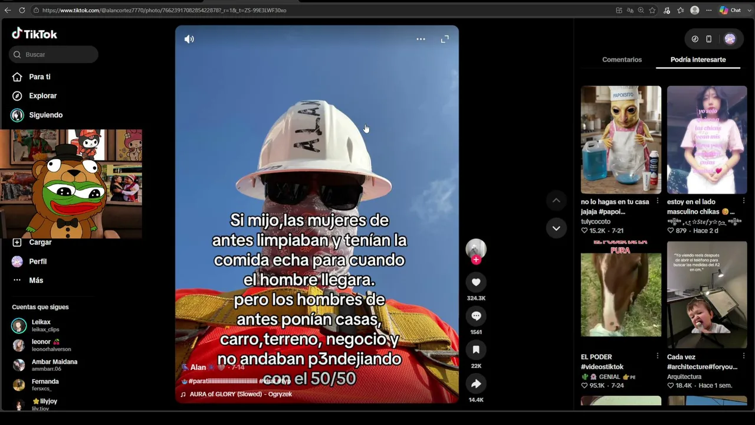This screenshot has width=755, height=425.
Task: Click the 324.3K likes count
Action: 476,299
